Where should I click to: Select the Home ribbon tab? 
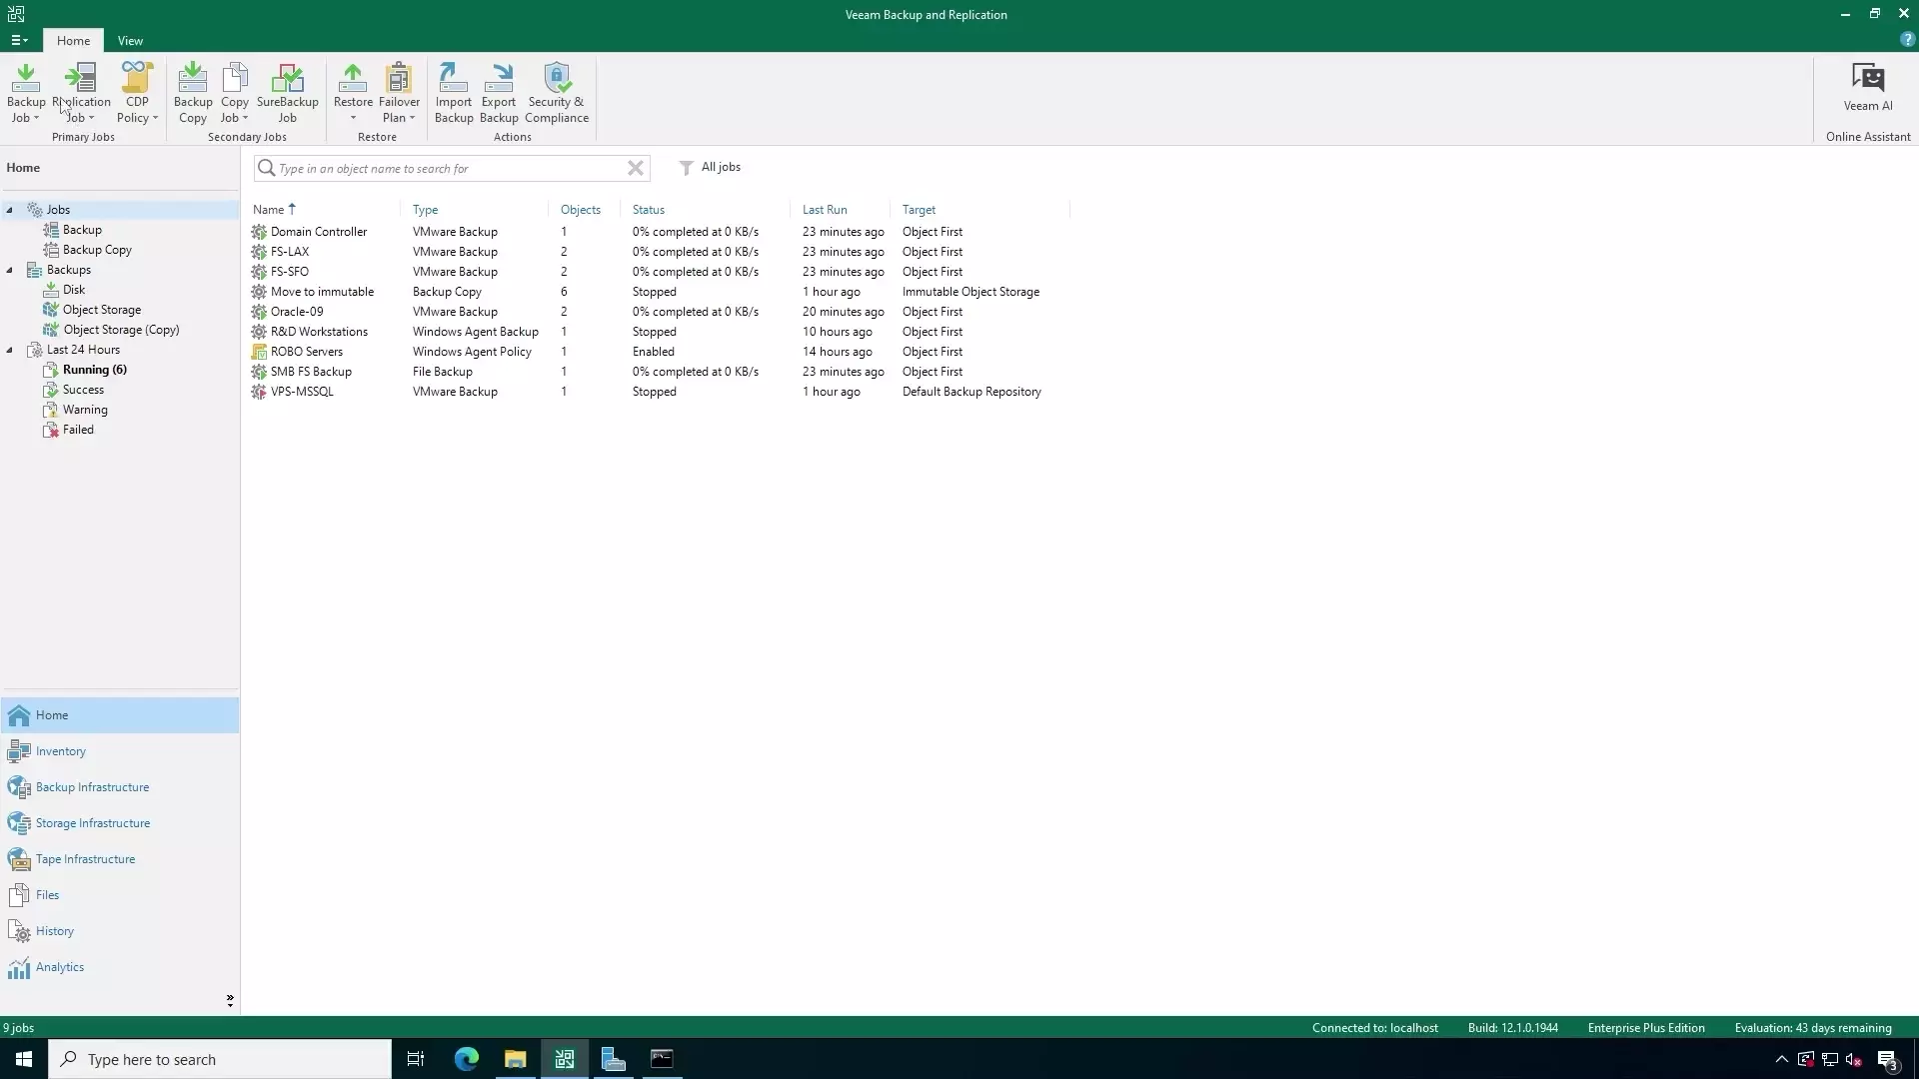[73, 40]
